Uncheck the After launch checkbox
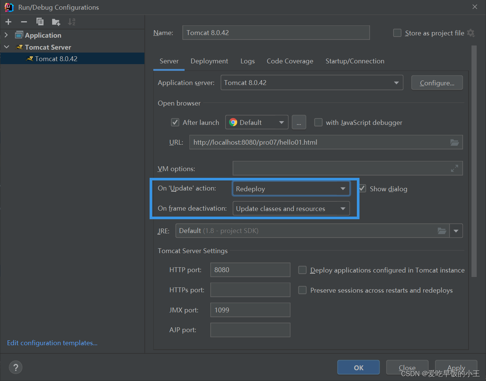Image resolution: width=486 pixels, height=381 pixels. click(x=175, y=122)
